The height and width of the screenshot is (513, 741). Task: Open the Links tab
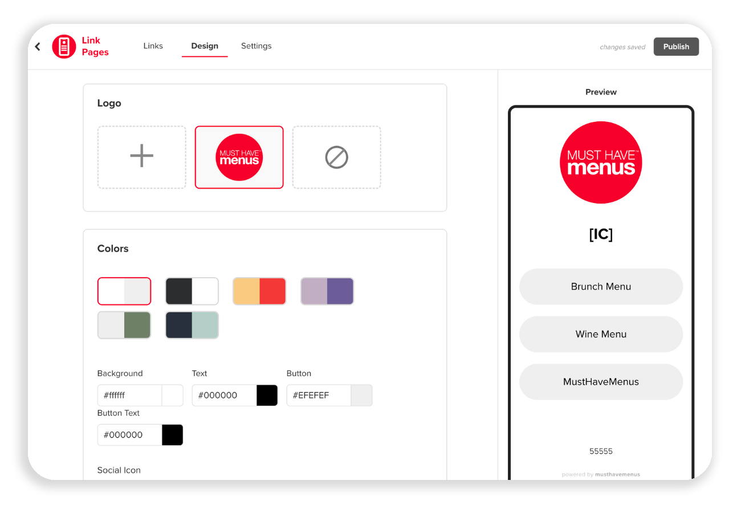(x=153, y=46)
